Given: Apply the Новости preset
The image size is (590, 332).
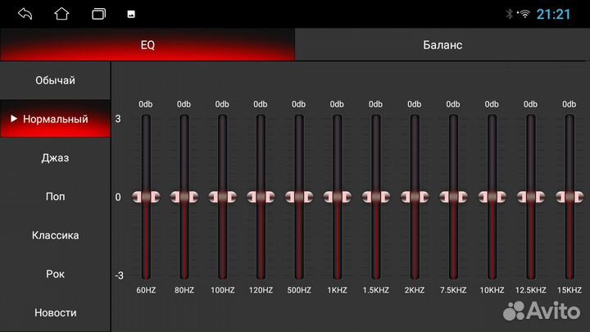Looking at the screenshot, I should pyautogui.click(x=55, y=312).
